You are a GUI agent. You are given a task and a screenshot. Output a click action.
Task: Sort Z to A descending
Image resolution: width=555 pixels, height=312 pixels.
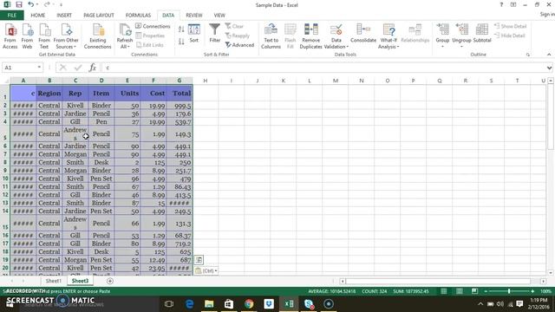(x=181, y=42)
